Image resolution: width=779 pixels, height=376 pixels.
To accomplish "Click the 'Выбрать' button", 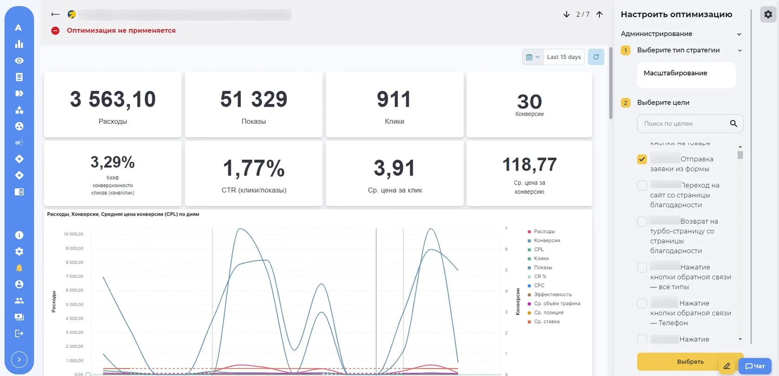I will [690, 362].
